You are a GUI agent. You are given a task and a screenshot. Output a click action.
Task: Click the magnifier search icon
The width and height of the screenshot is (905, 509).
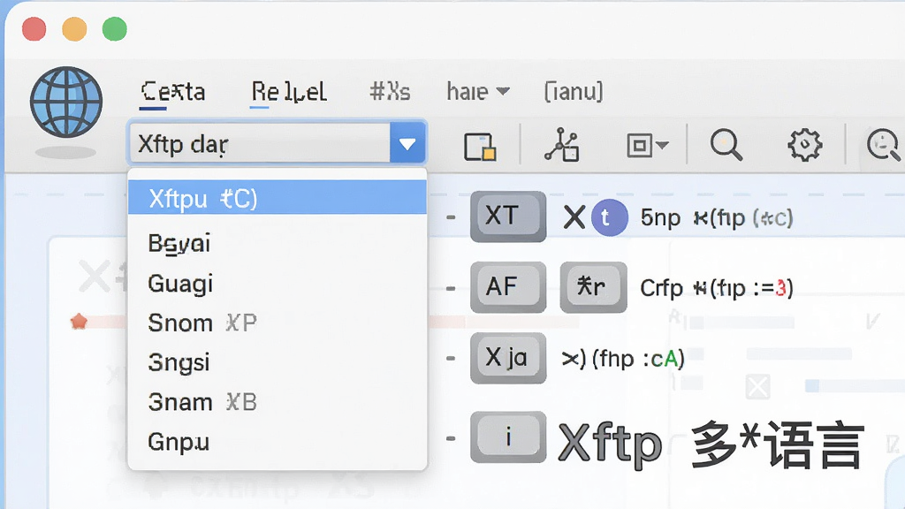click(726, 144)
